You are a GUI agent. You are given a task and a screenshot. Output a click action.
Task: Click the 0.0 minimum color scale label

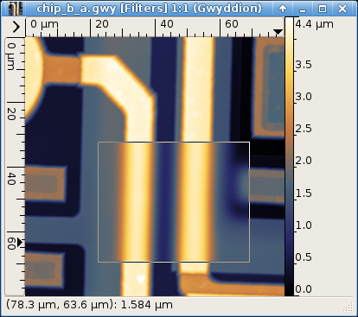[x=304, y=288]
